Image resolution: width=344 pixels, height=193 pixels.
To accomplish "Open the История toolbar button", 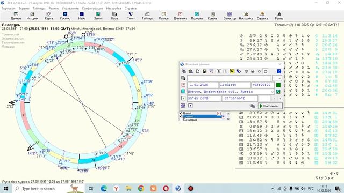I will click(x=32, y=16).
